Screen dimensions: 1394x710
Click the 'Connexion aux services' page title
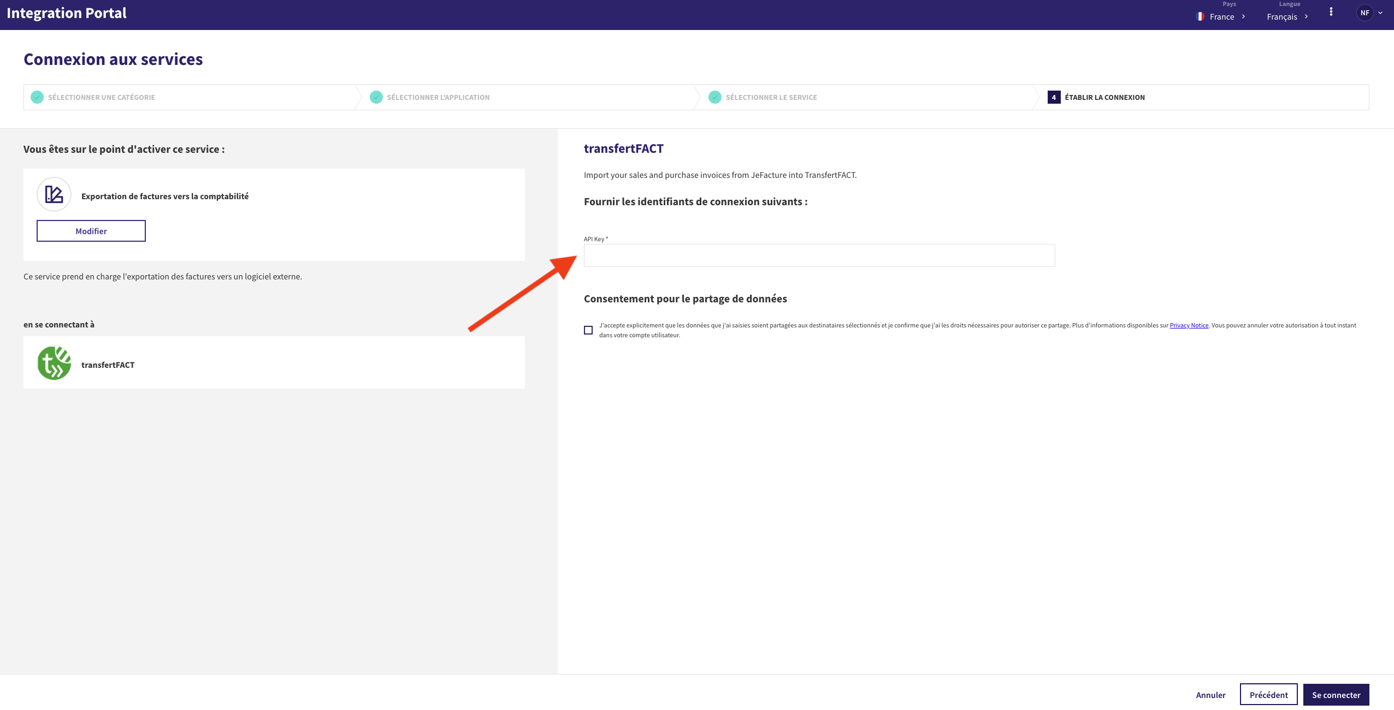pyautogui.click(x=113, y=59)
